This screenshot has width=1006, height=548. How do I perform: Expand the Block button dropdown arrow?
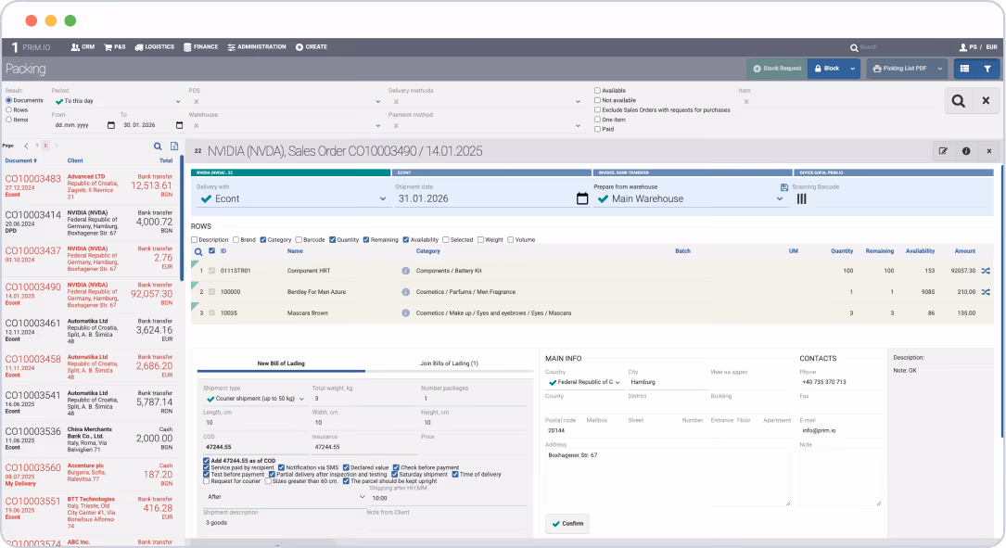853,68
